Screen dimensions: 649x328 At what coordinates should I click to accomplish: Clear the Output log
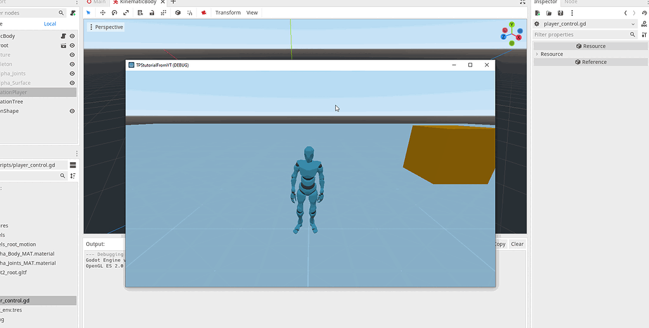tap(517, 244)
